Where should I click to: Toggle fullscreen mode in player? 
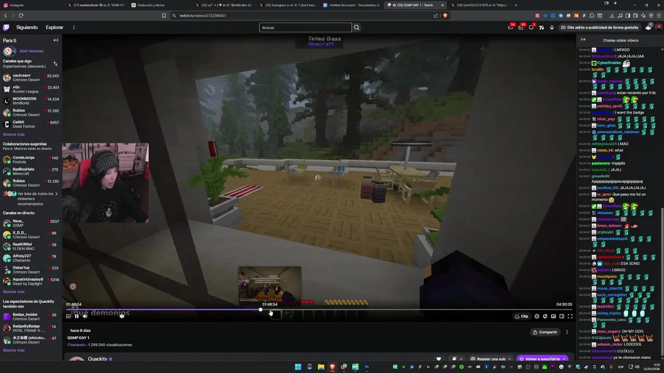570,317
